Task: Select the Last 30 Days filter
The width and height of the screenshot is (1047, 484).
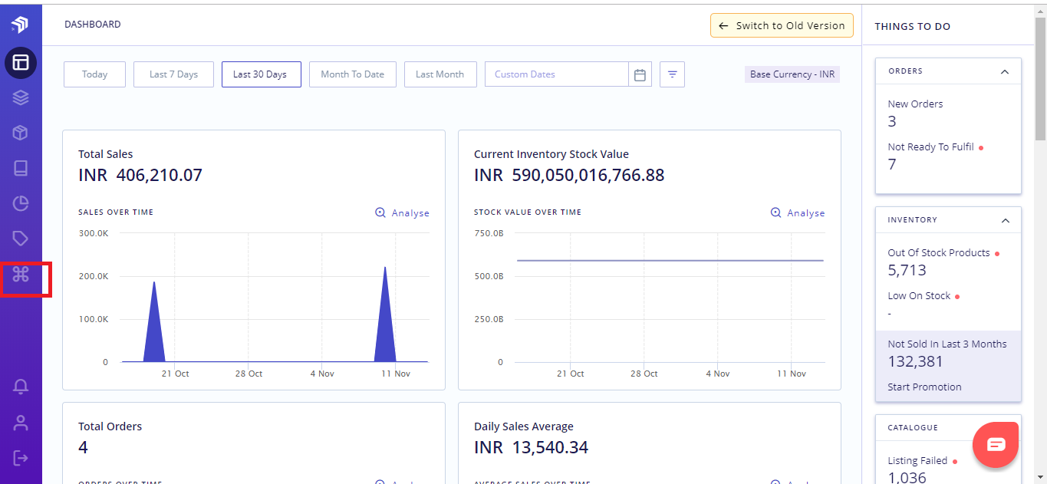Action: click(x=260, y=74)
